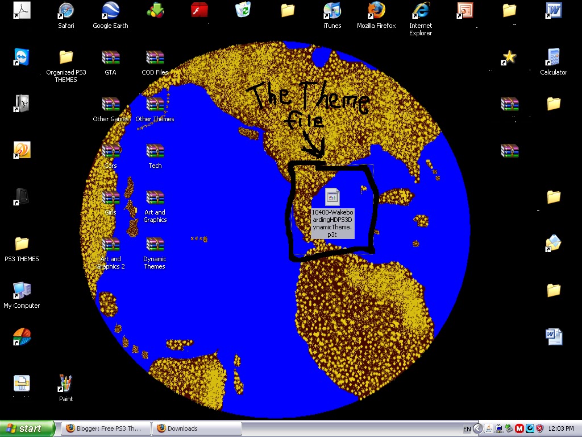Select the Tech archive
This screenshot has width=582, height=437.
155,156
